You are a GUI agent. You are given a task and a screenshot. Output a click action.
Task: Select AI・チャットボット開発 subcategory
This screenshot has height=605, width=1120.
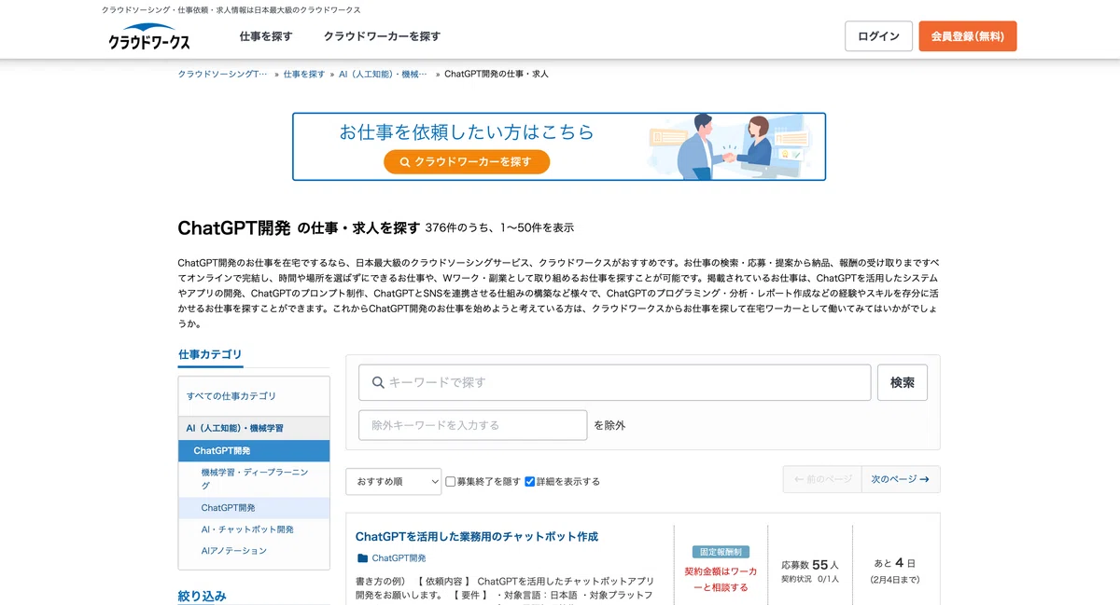tap(247, 529)
